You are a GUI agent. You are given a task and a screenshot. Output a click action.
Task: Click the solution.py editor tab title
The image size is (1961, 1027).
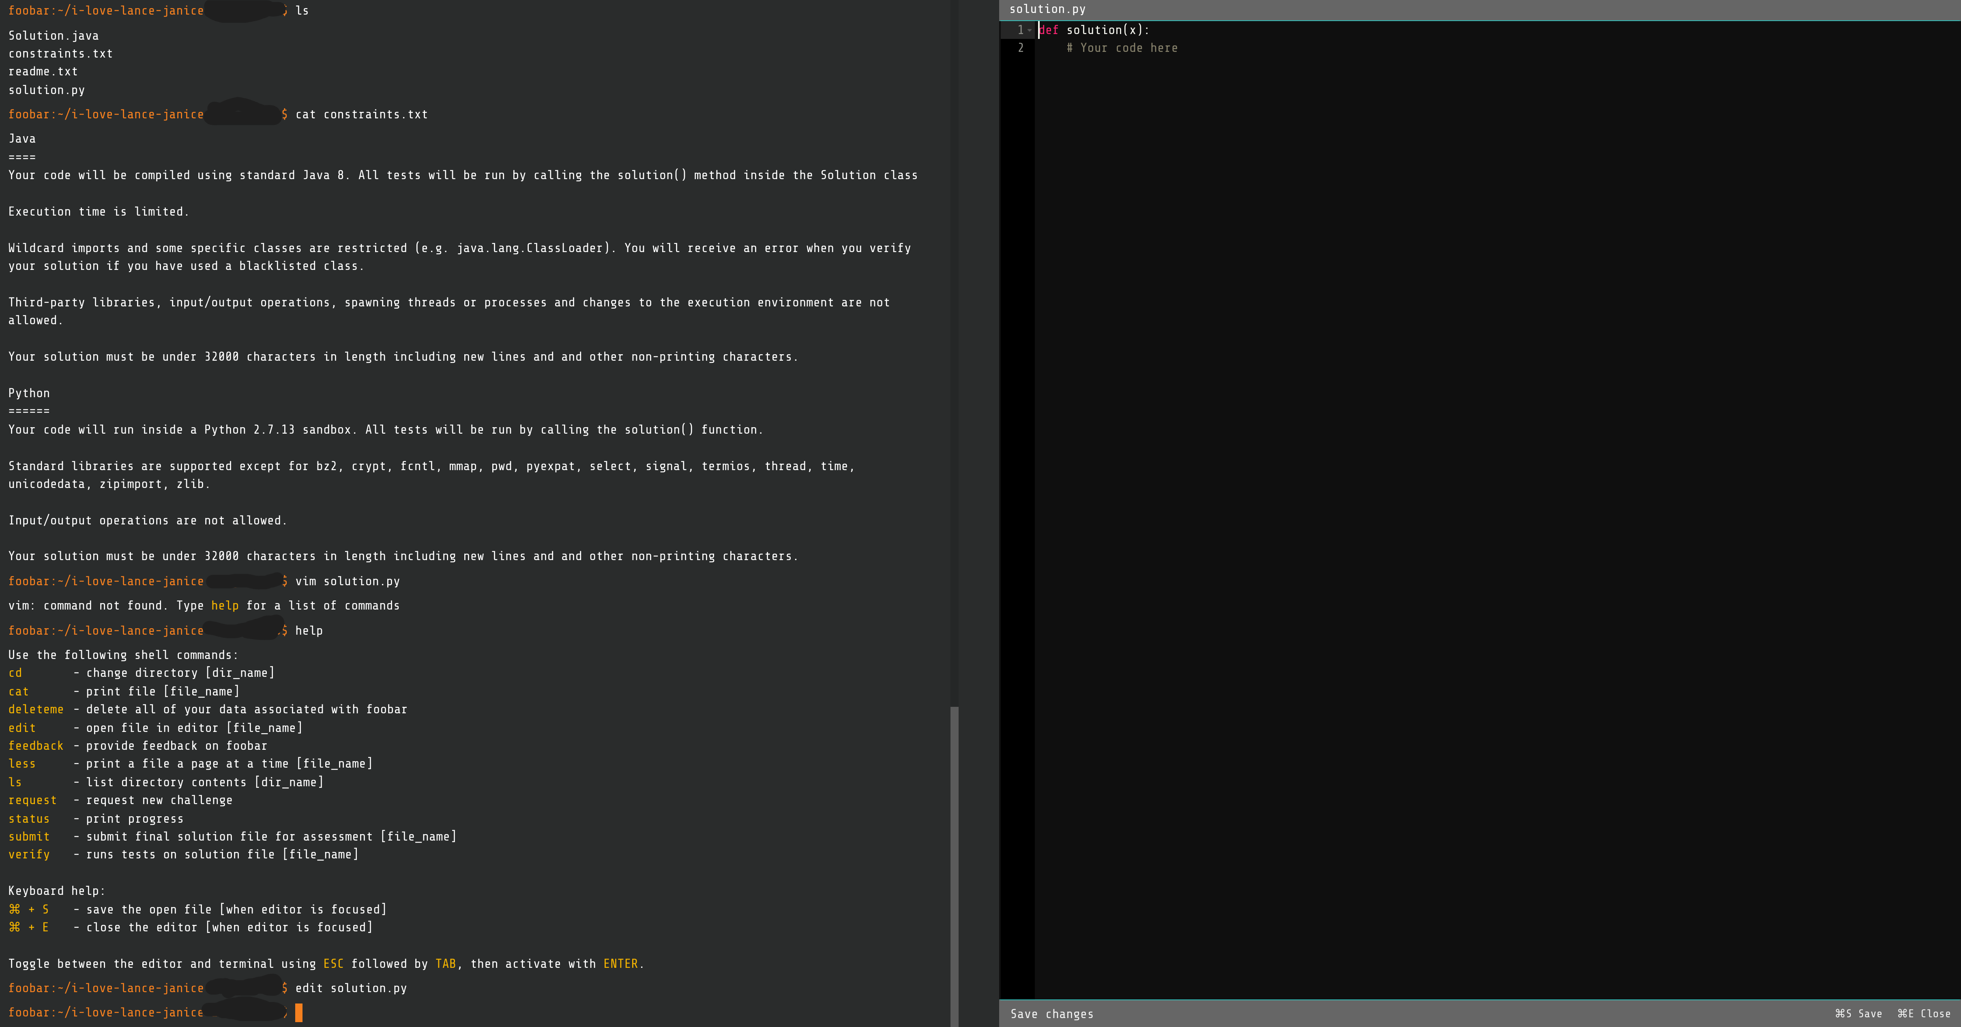[1047, 9]
